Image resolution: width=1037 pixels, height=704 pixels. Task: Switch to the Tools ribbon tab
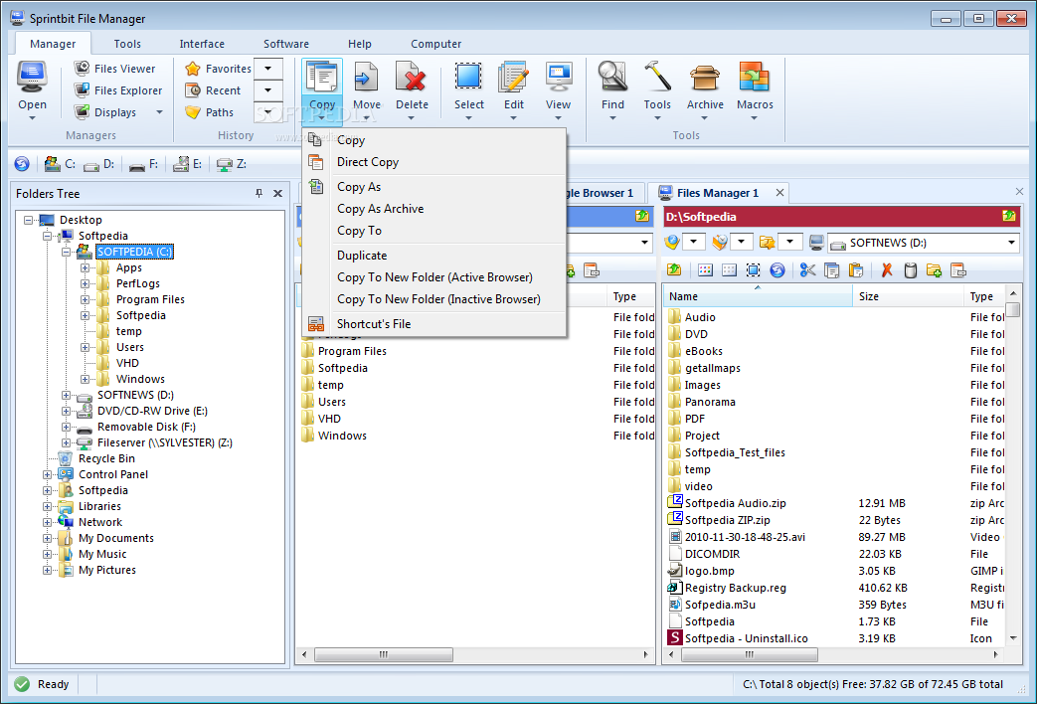coord(127,44)
